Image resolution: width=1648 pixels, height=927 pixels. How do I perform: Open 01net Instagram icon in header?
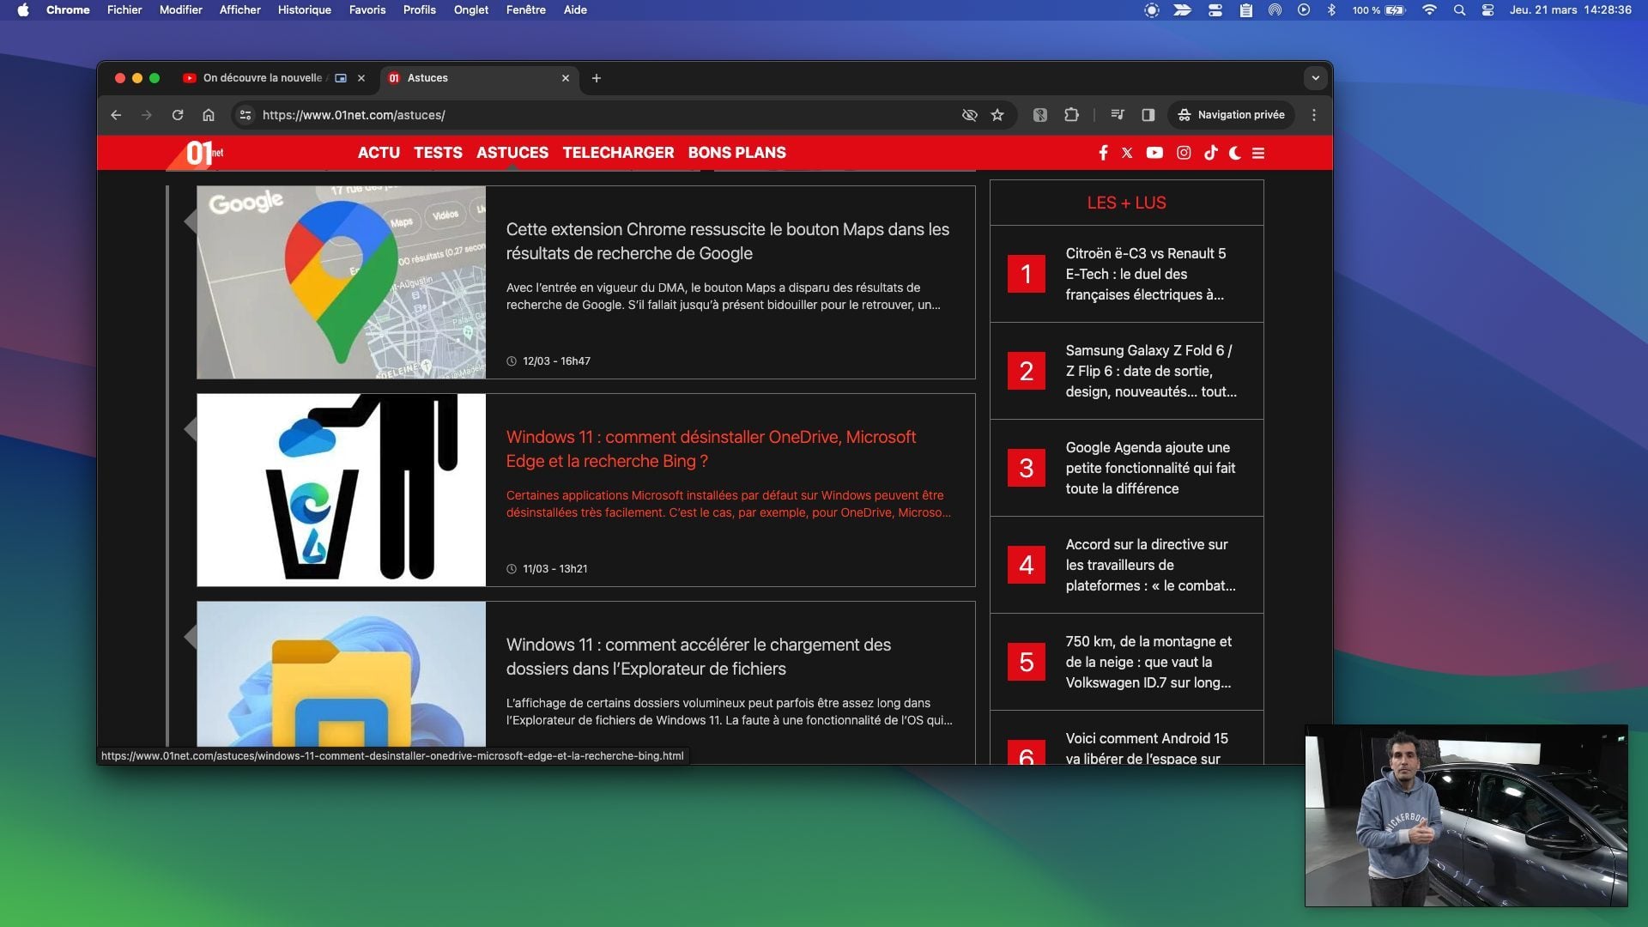pyautogui.click(x=1184, y=153)
